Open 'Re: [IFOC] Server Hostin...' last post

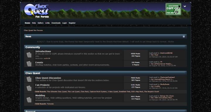tap(162, 64)
